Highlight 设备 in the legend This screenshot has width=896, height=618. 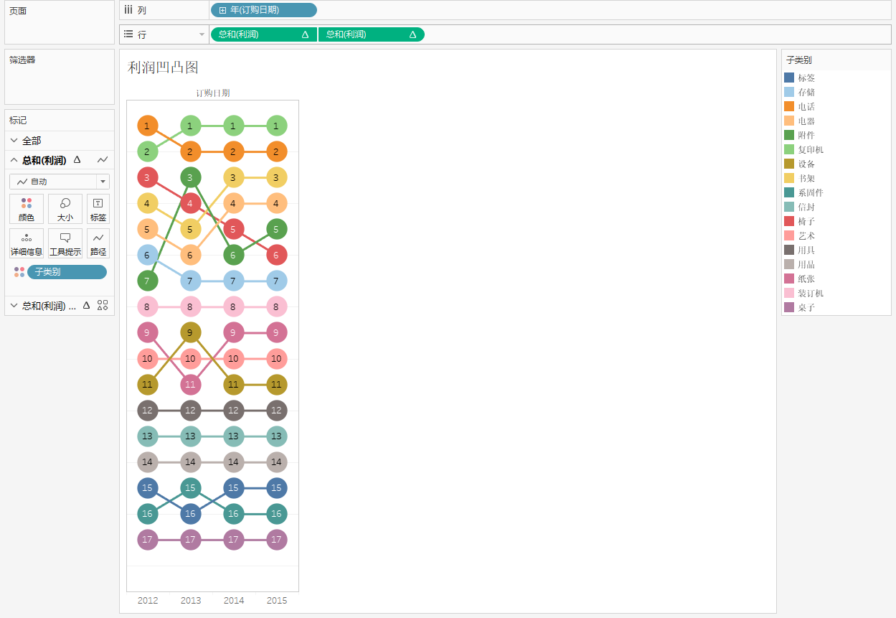806,164
